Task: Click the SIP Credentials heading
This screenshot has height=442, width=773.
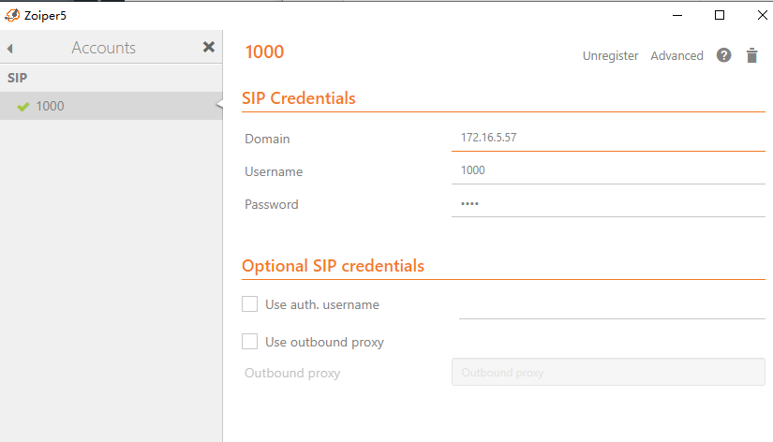Action: coord(298,98)
